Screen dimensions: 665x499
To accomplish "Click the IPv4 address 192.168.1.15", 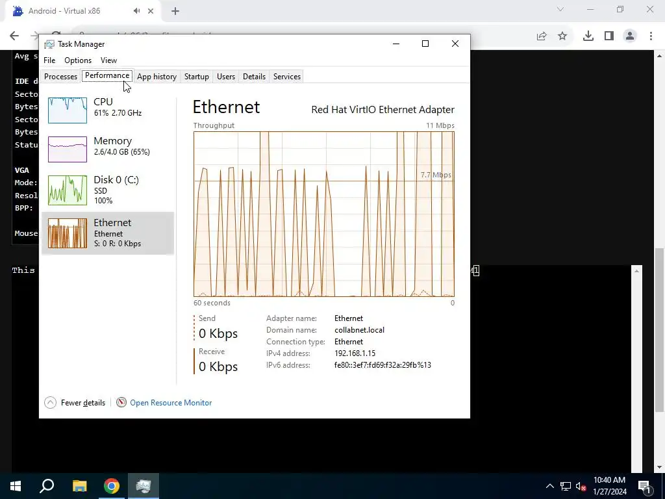I will click(355, 353).
